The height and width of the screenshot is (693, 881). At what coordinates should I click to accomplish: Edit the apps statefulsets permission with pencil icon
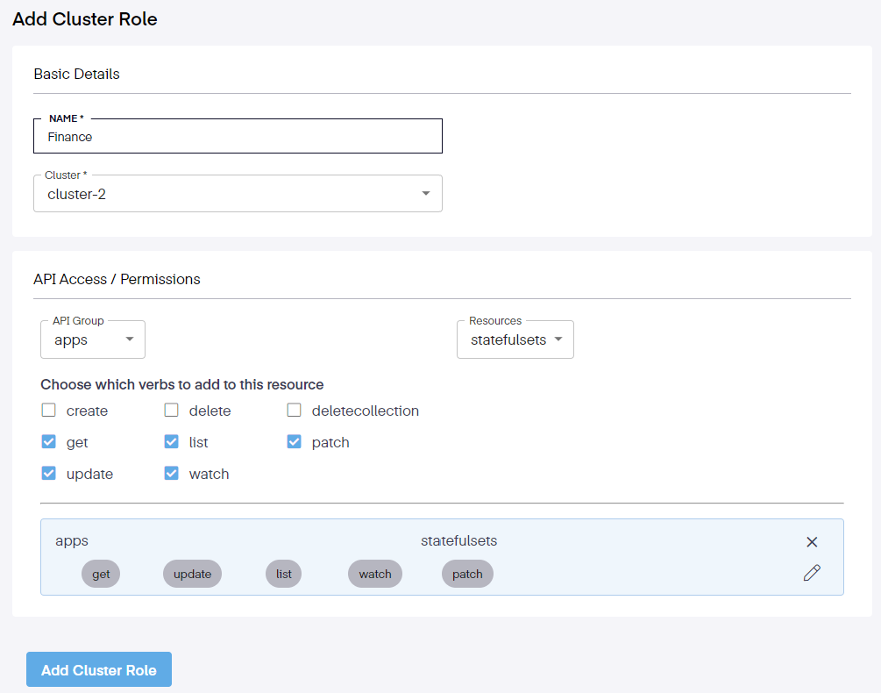(812, 574)
